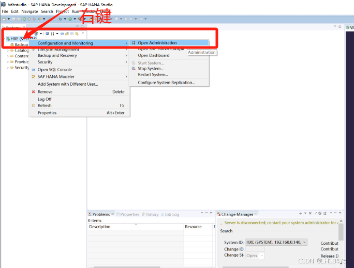Sort by the Resource column header
The width and height of the screenshot is (354, 268).
(198, 227)
